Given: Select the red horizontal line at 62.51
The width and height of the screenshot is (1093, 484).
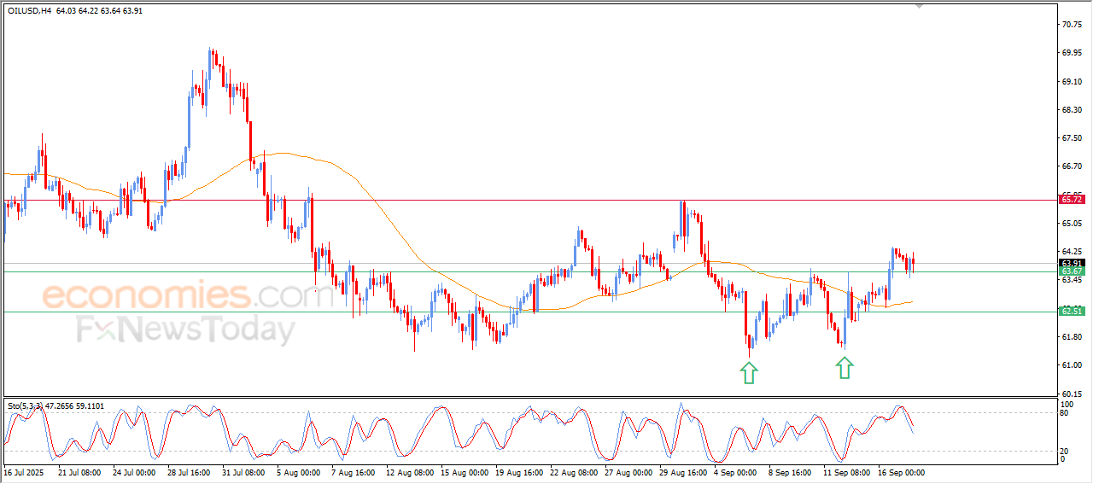Looking at the screenshot, I should click(529, 312).
